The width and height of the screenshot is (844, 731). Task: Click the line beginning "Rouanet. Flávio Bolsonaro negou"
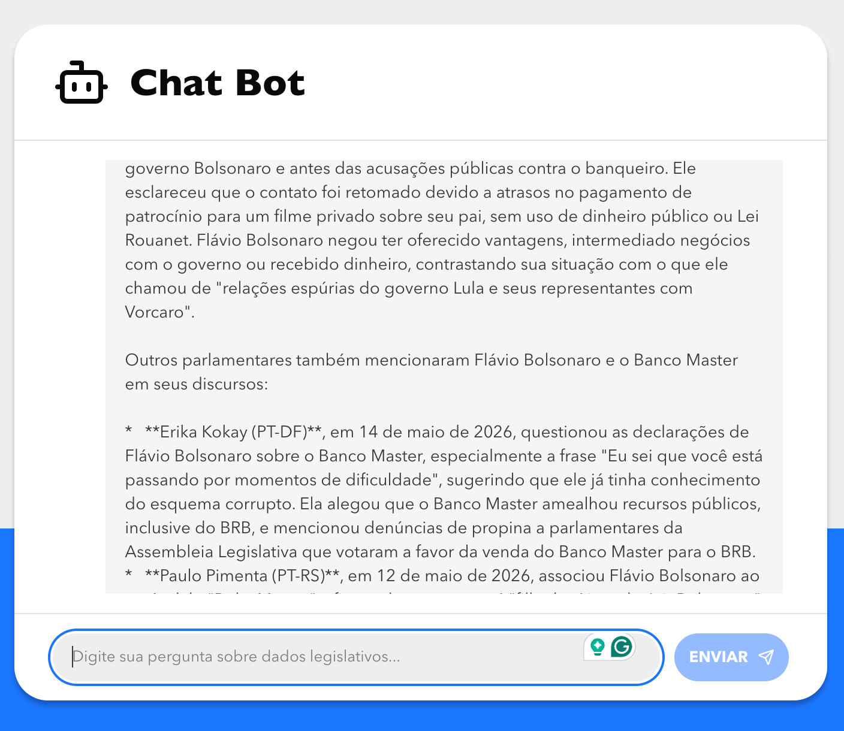[438, 240]
